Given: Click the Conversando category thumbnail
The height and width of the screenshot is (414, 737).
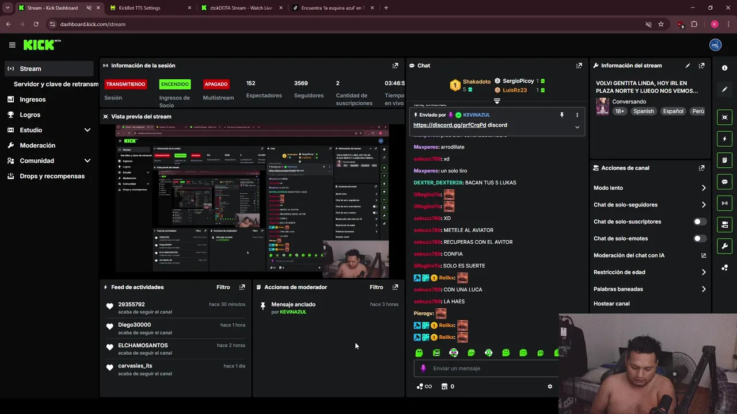Looking at the screenshot, I should (602, 106).
